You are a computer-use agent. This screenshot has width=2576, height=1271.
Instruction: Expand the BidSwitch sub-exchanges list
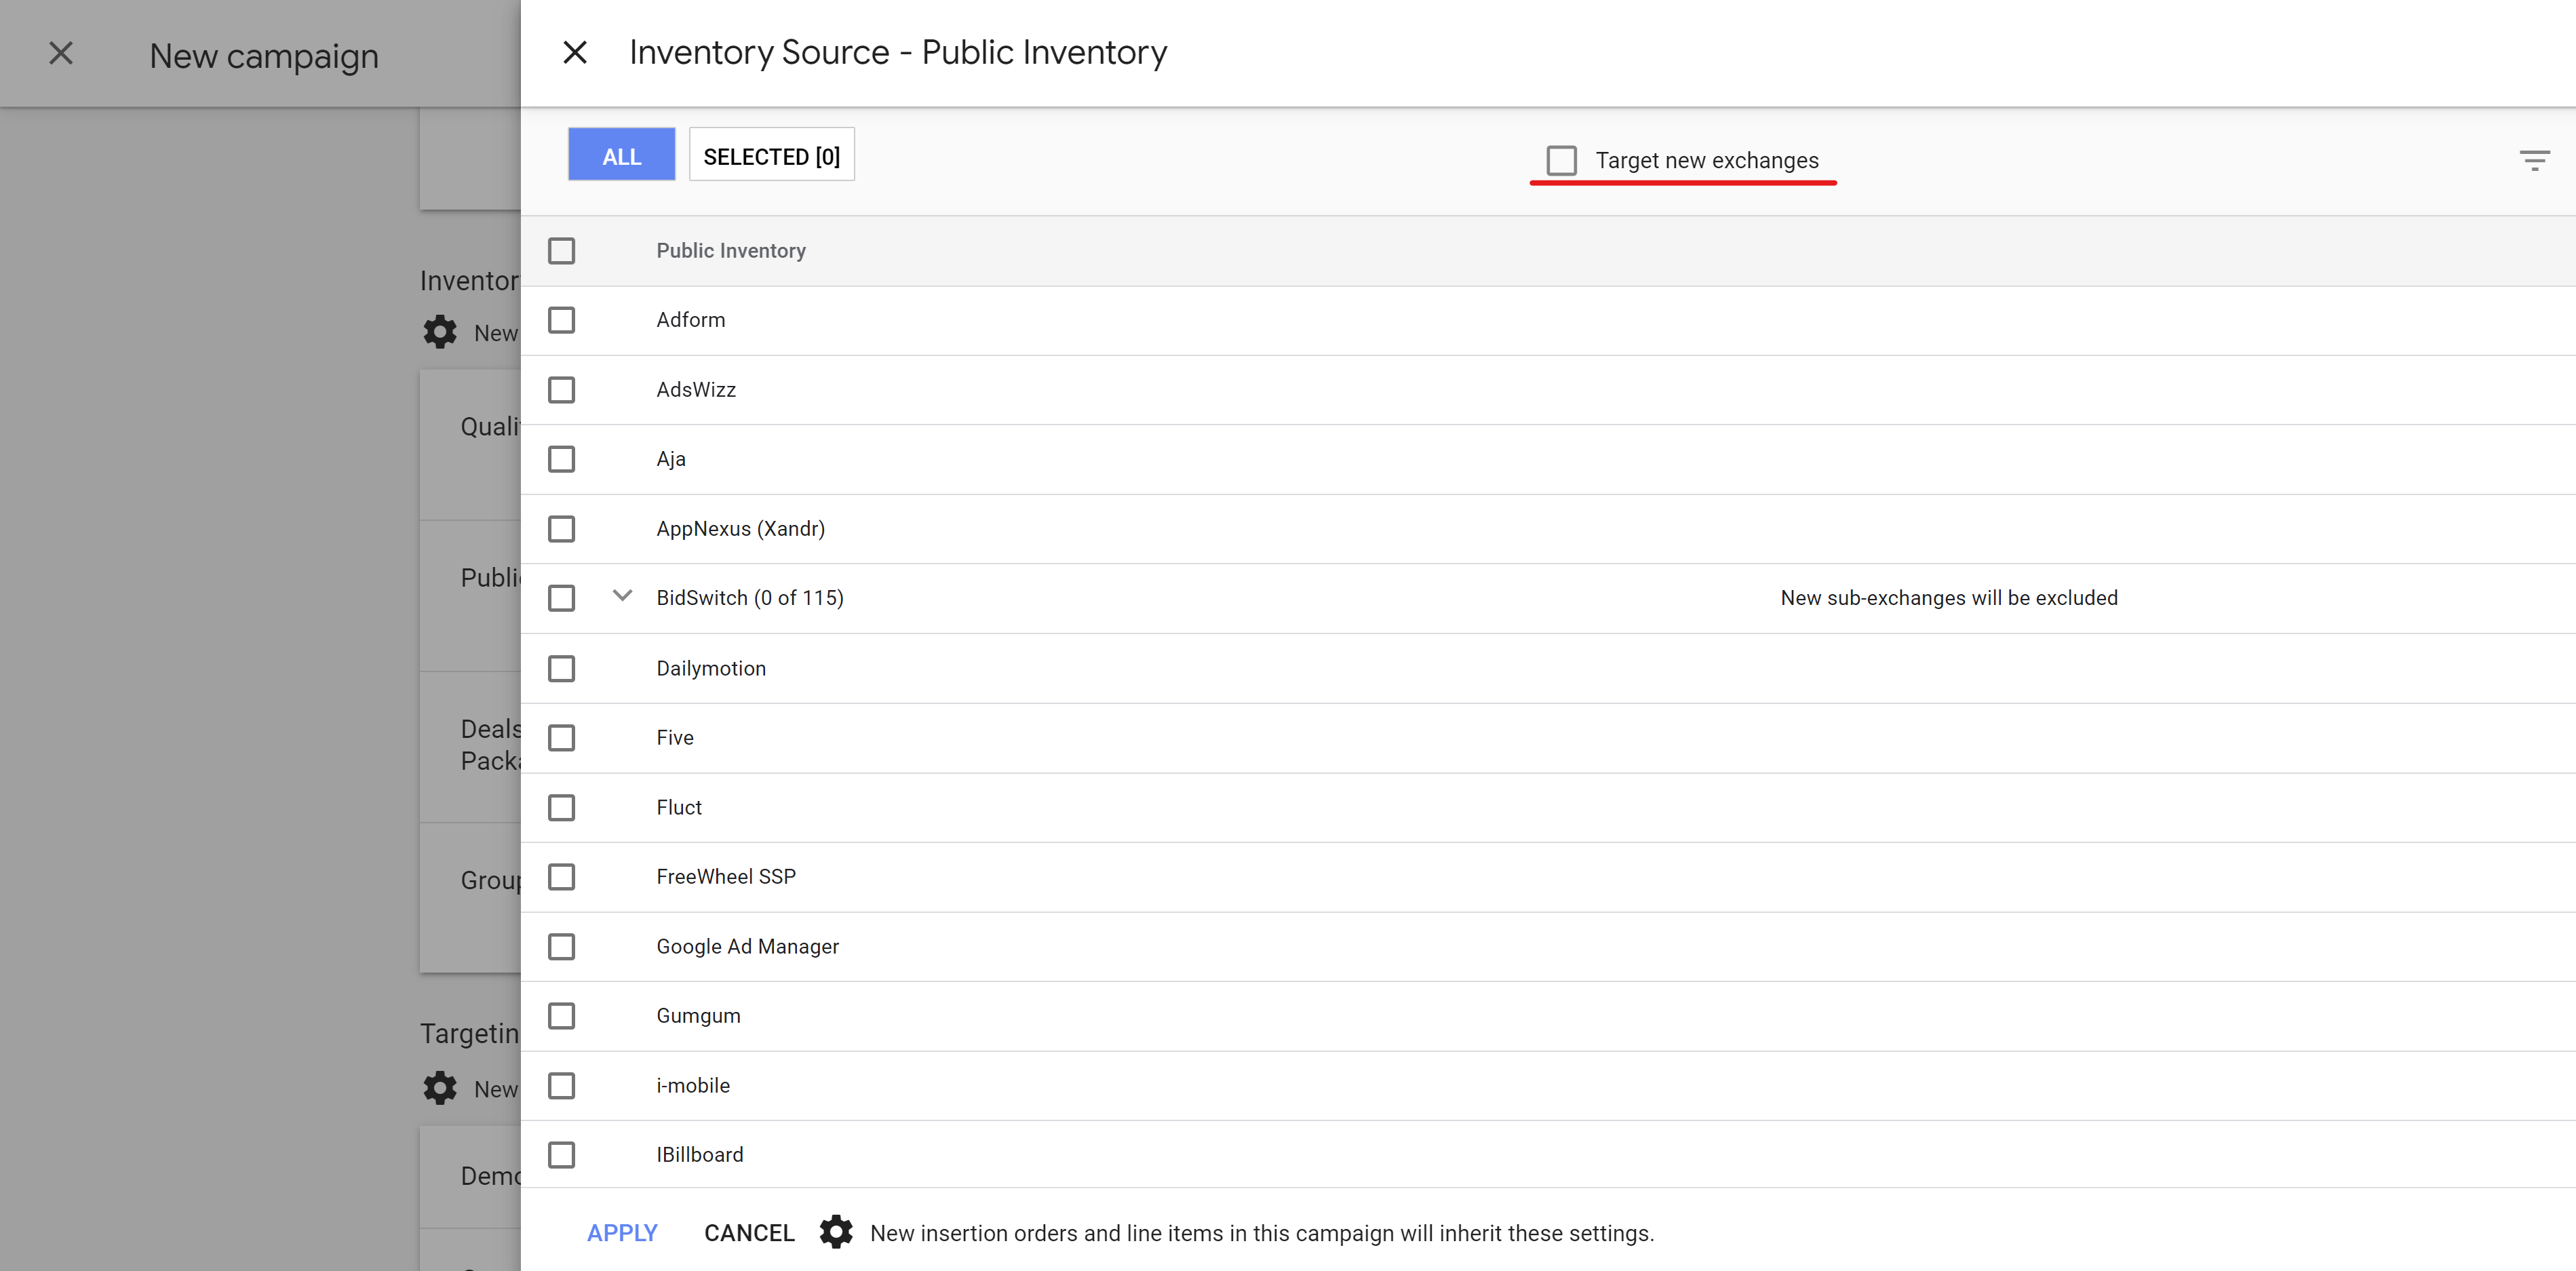pyautogui.click(x=622, y=596)
